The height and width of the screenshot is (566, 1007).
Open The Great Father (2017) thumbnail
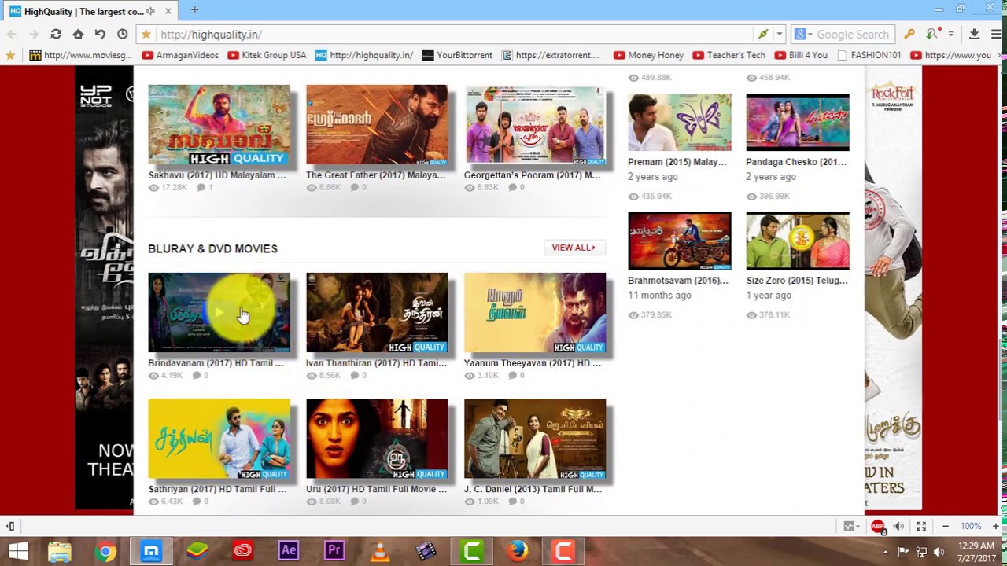click(x=377, y=125)
